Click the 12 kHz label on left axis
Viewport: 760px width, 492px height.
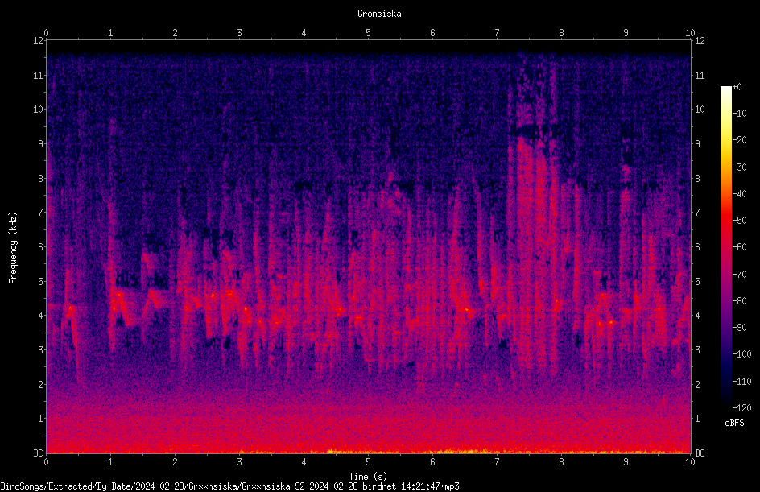coord(39,41)
